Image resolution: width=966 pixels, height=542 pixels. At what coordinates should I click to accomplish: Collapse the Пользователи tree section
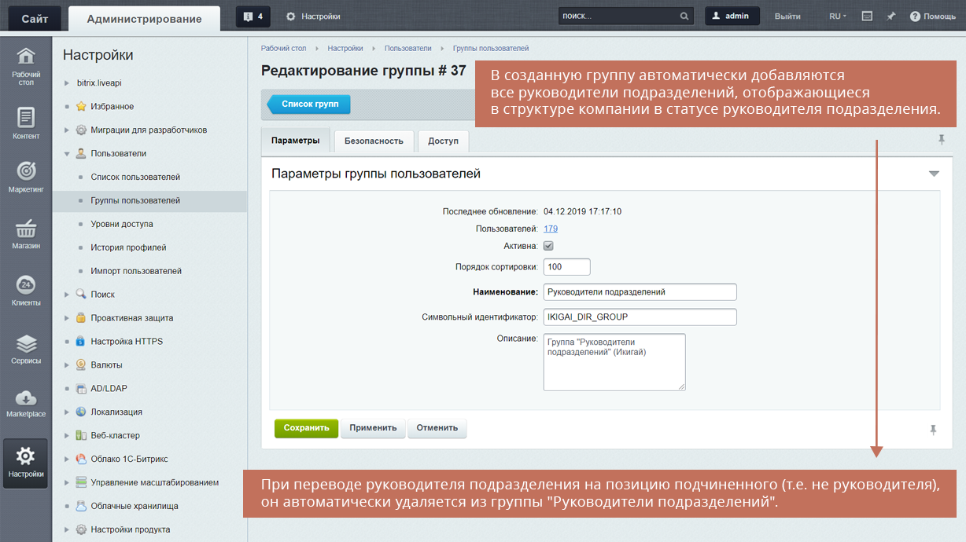point(67,154)
